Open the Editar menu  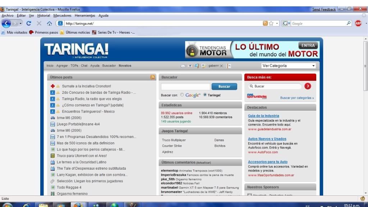[x=21, y=15]
